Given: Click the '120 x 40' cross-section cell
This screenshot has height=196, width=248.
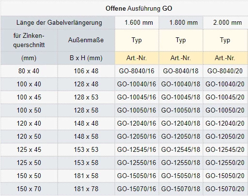Looking at the screenshot, I should point(29,123).
